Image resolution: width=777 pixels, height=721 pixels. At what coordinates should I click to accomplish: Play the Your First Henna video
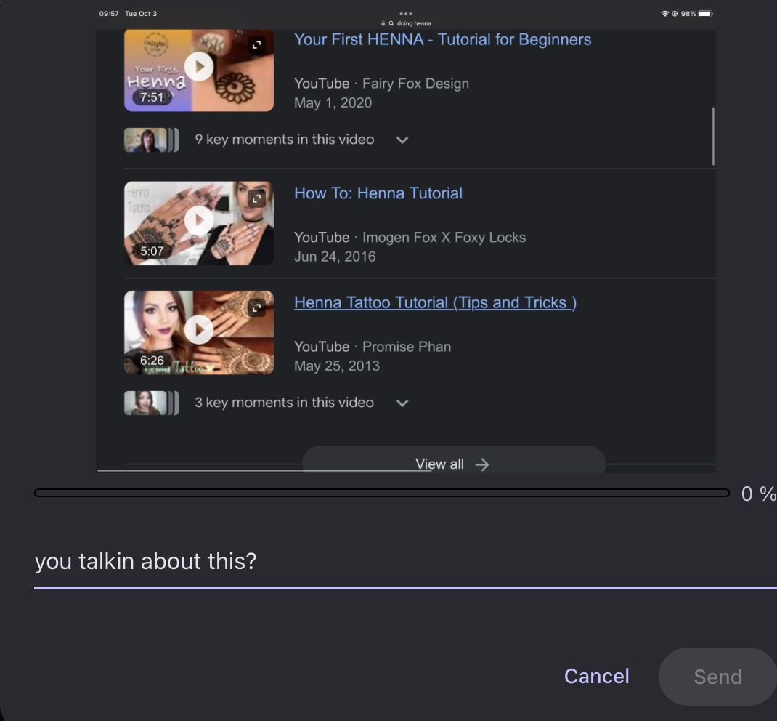pyautogui.click(x=198, y=68)
